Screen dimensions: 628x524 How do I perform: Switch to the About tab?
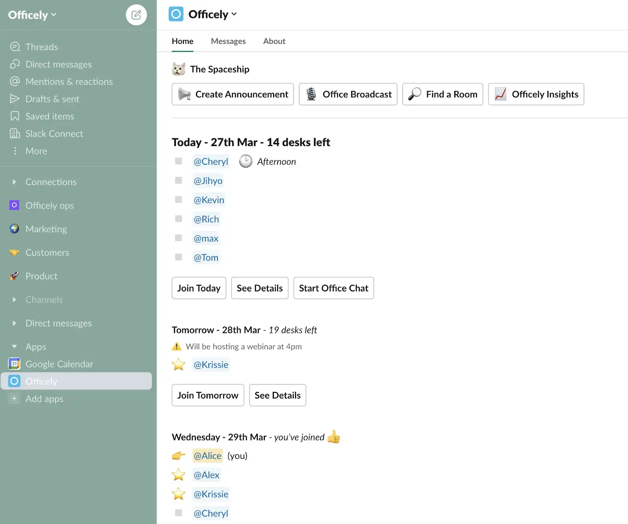click(x=274, y=41)
